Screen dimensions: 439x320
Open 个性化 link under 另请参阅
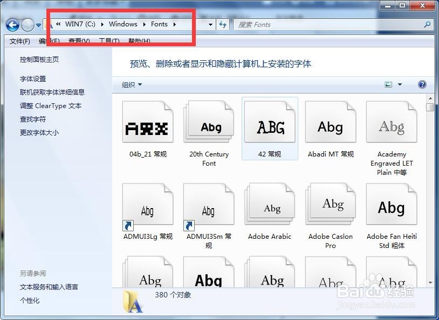pos(30,301)
